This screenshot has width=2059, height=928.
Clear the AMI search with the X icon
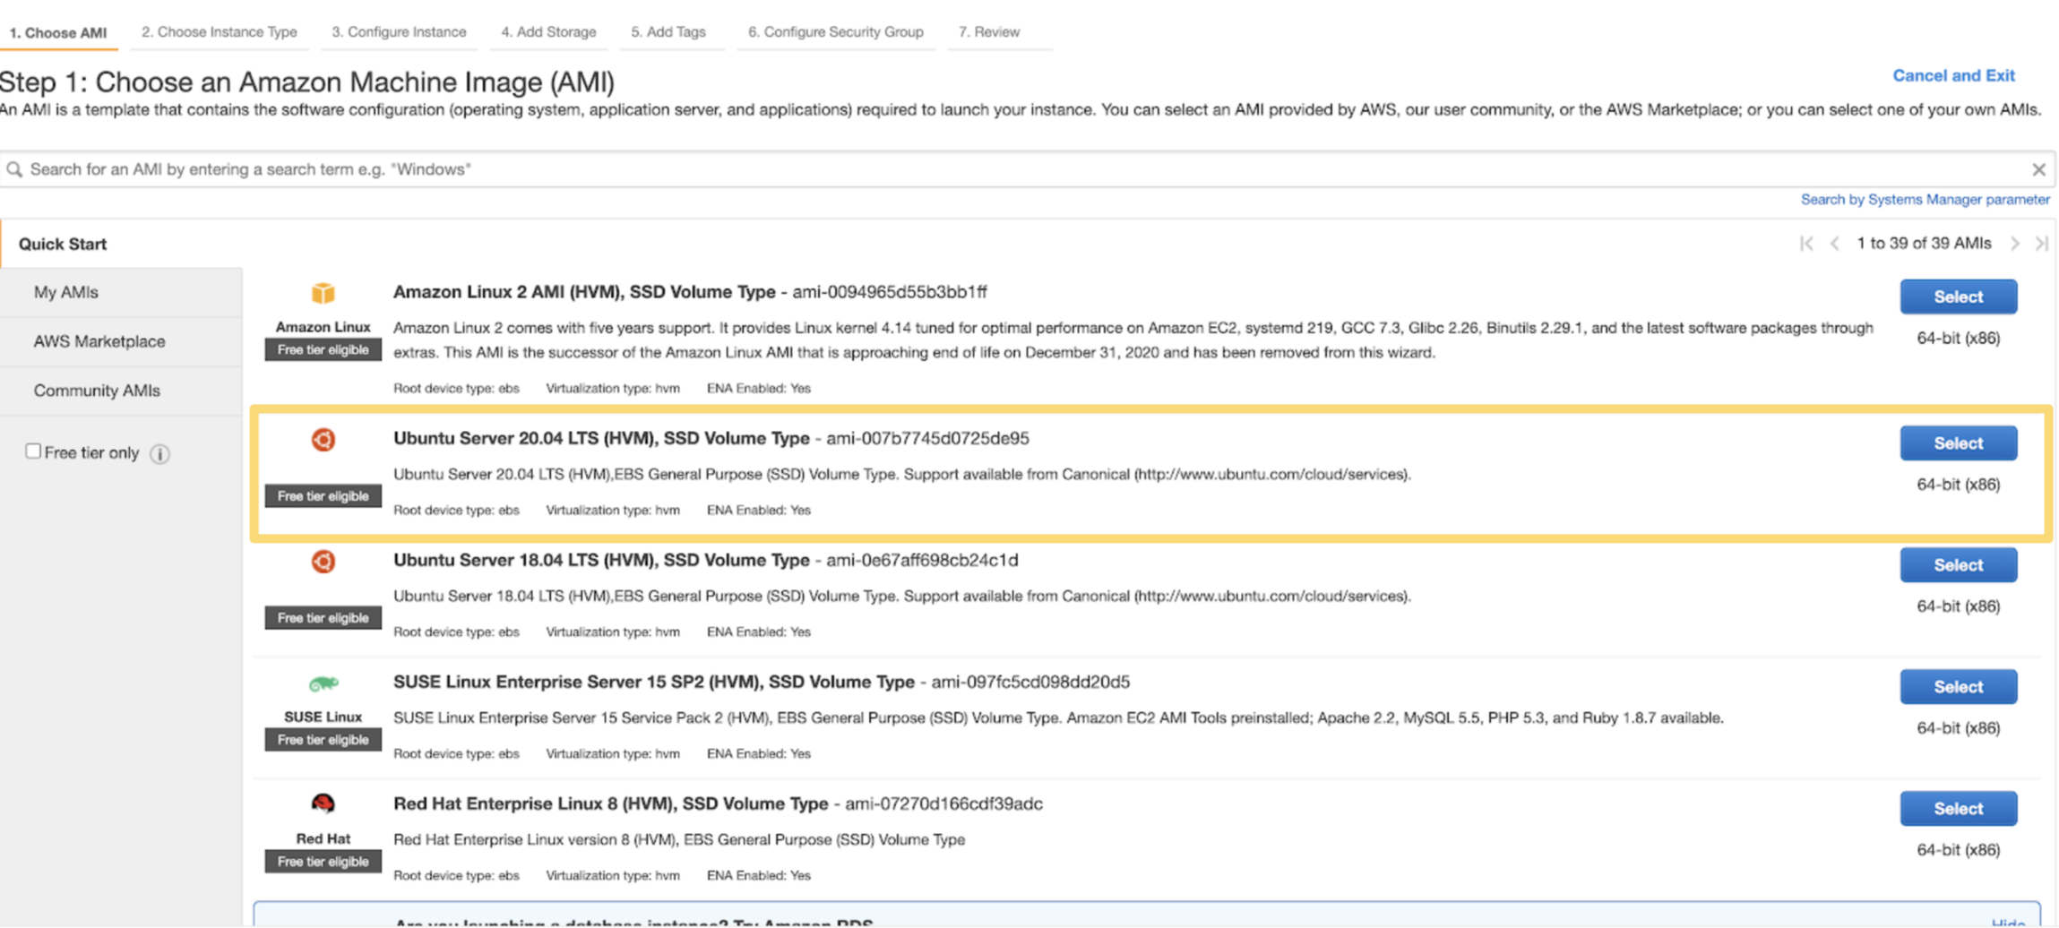coord(2038,169)
